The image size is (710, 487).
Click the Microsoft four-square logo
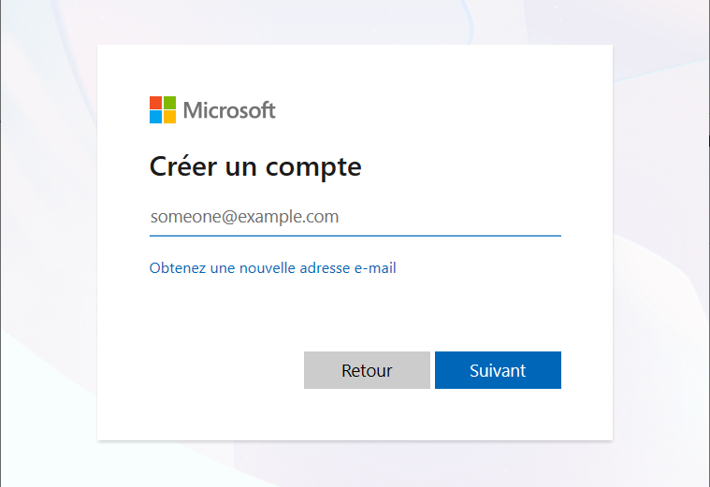[x=163, y=109]
